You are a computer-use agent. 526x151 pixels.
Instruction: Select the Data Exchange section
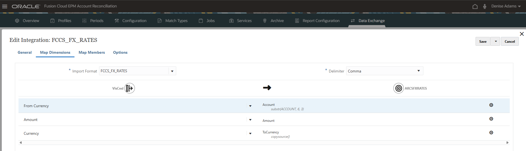[368, 21]
